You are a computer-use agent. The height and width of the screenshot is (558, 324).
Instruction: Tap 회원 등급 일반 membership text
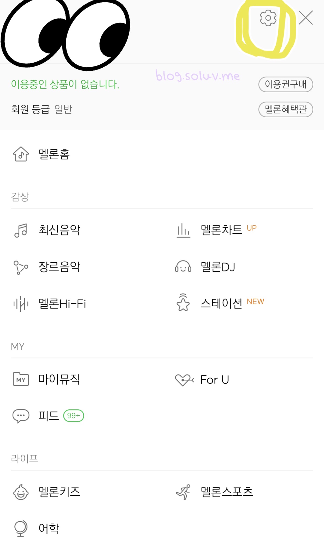click(x=42, y=109)
